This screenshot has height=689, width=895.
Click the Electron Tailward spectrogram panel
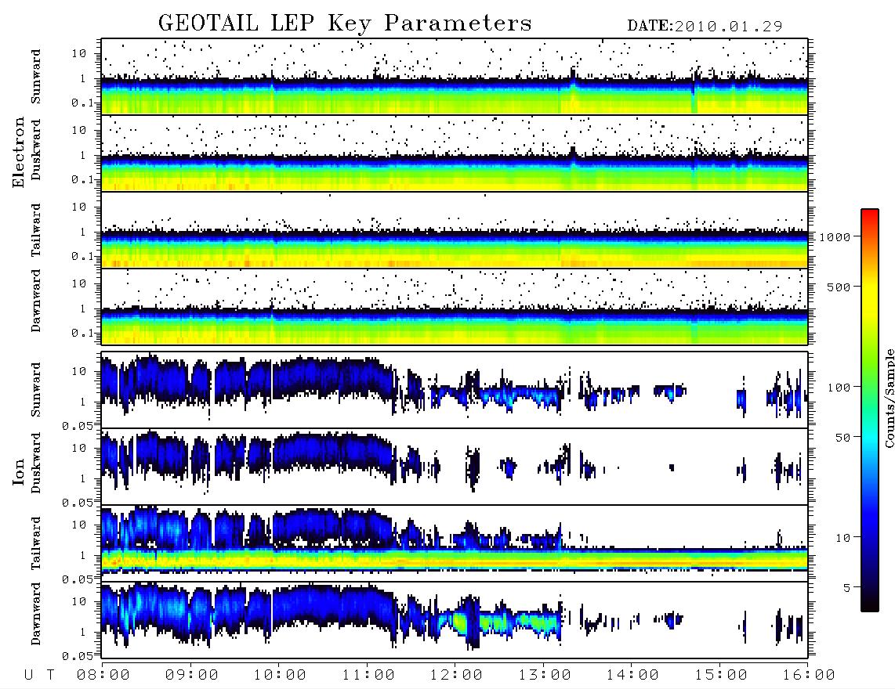click(x=455, y=230)
